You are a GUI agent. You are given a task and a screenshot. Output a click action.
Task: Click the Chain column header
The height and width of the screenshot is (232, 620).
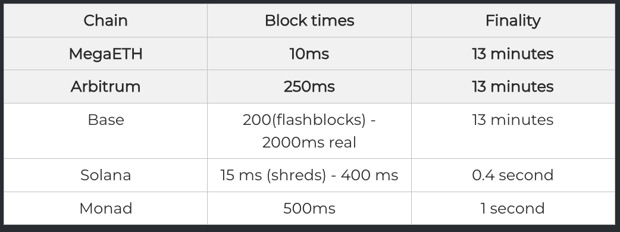pos(105,21)
